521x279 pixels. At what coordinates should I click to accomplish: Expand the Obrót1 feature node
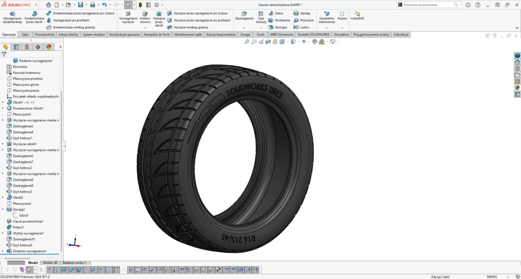pos(3,102)
